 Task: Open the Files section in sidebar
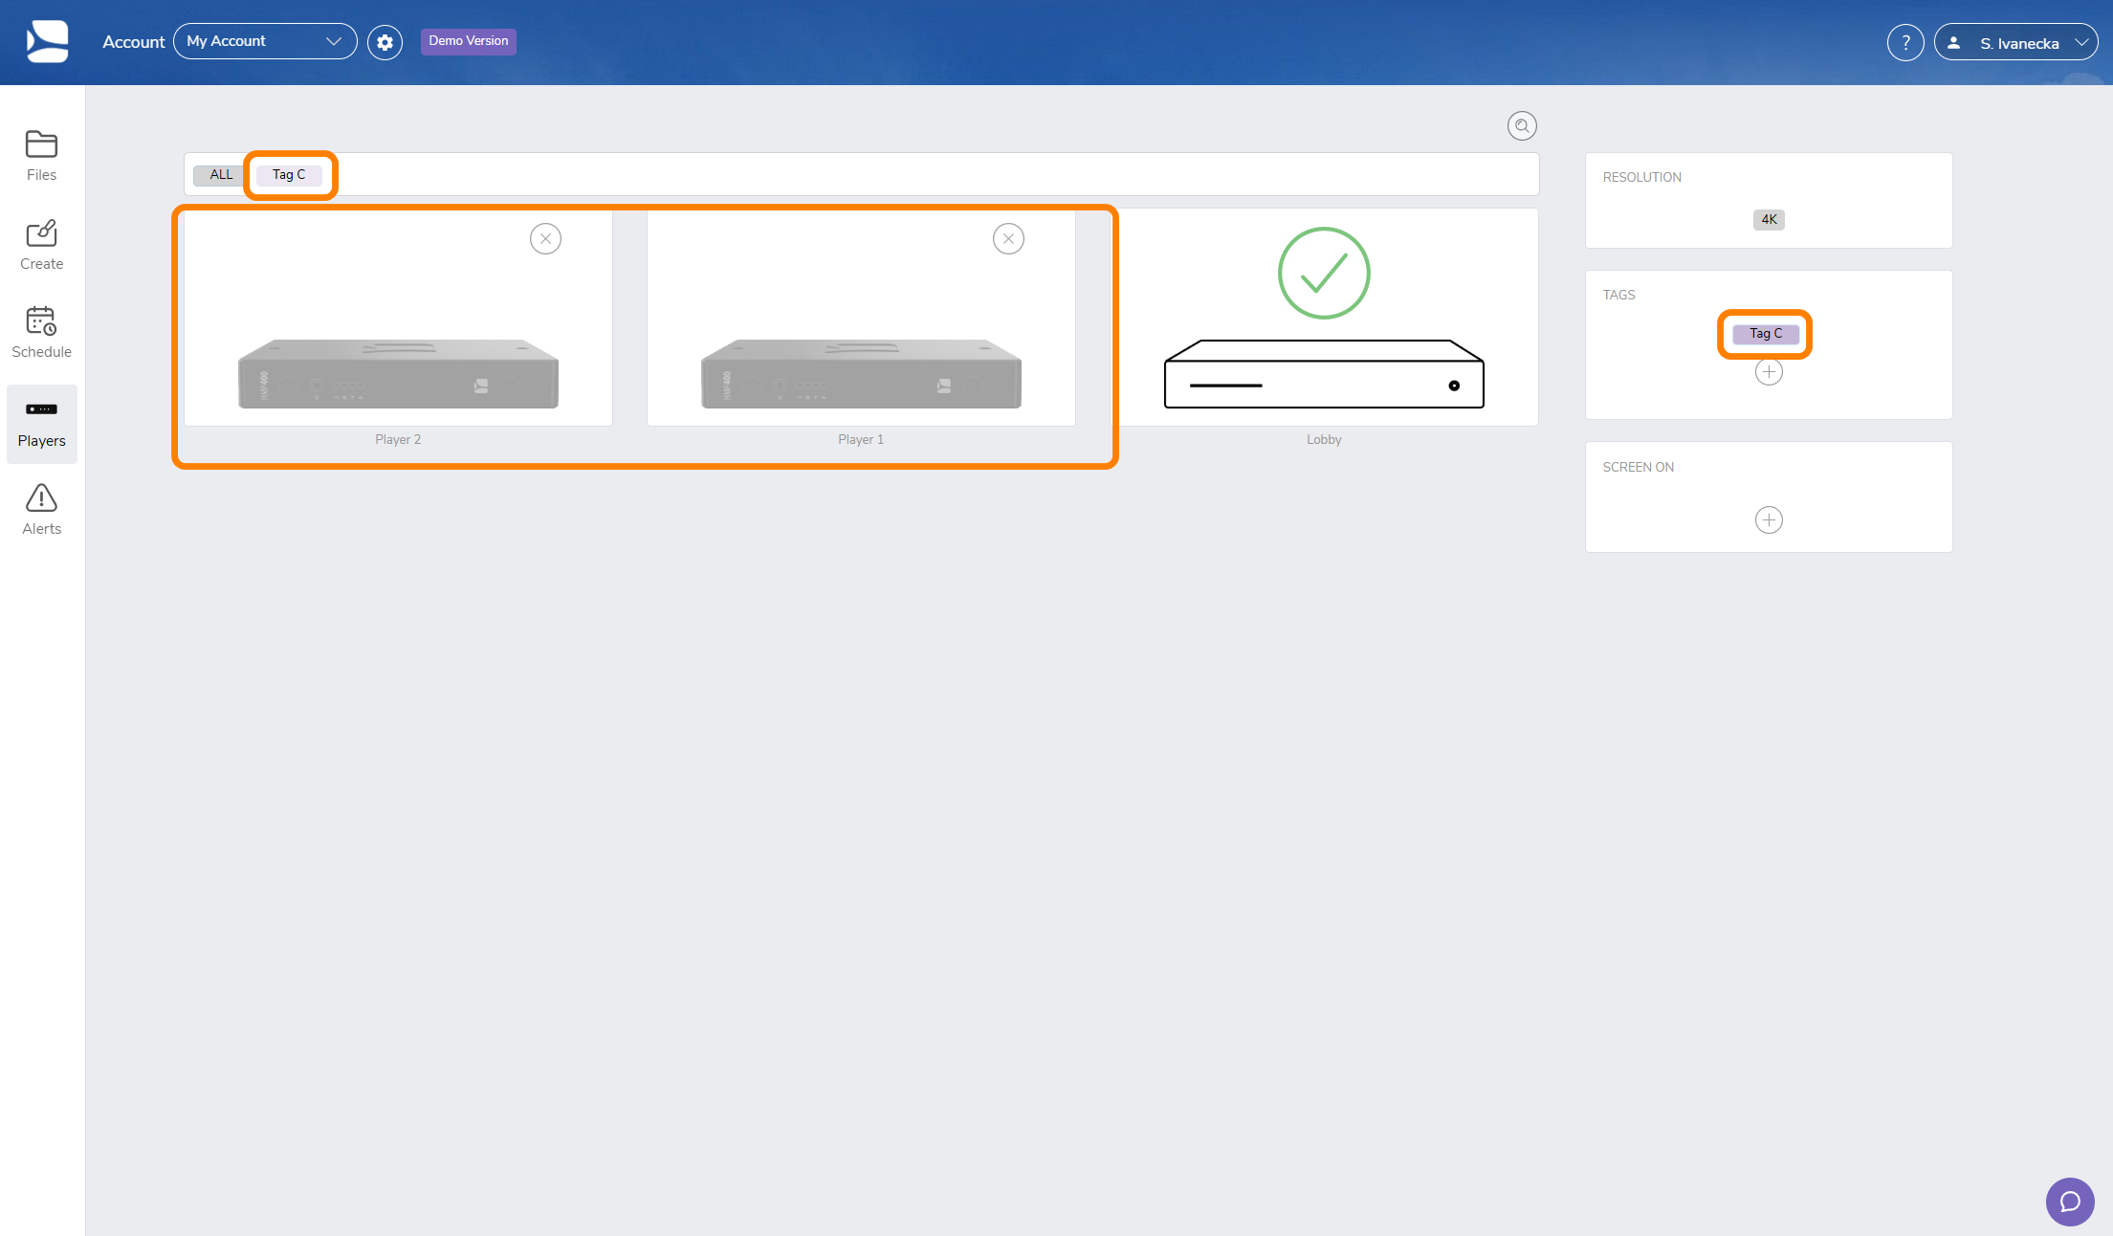pos(41,156)
